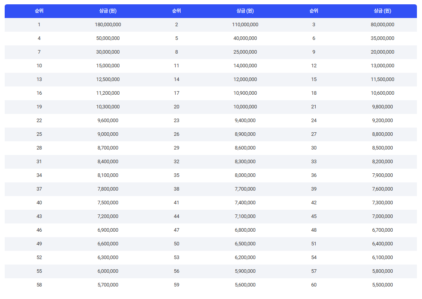Select the 6,500,000 prize value
This screenshot has height=299, width=422.
tap(245, 244)
